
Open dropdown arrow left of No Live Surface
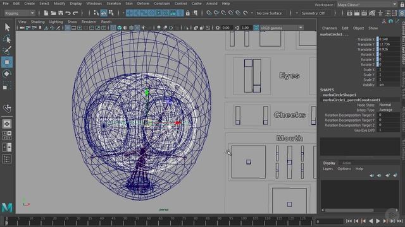click(252, 13)
